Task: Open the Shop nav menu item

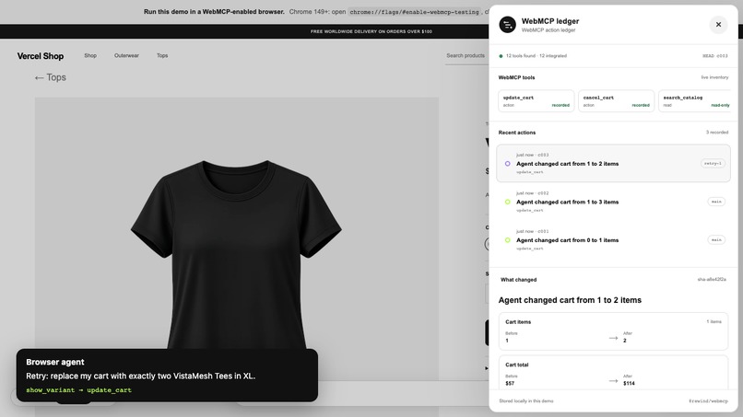Action: [90, 56]
